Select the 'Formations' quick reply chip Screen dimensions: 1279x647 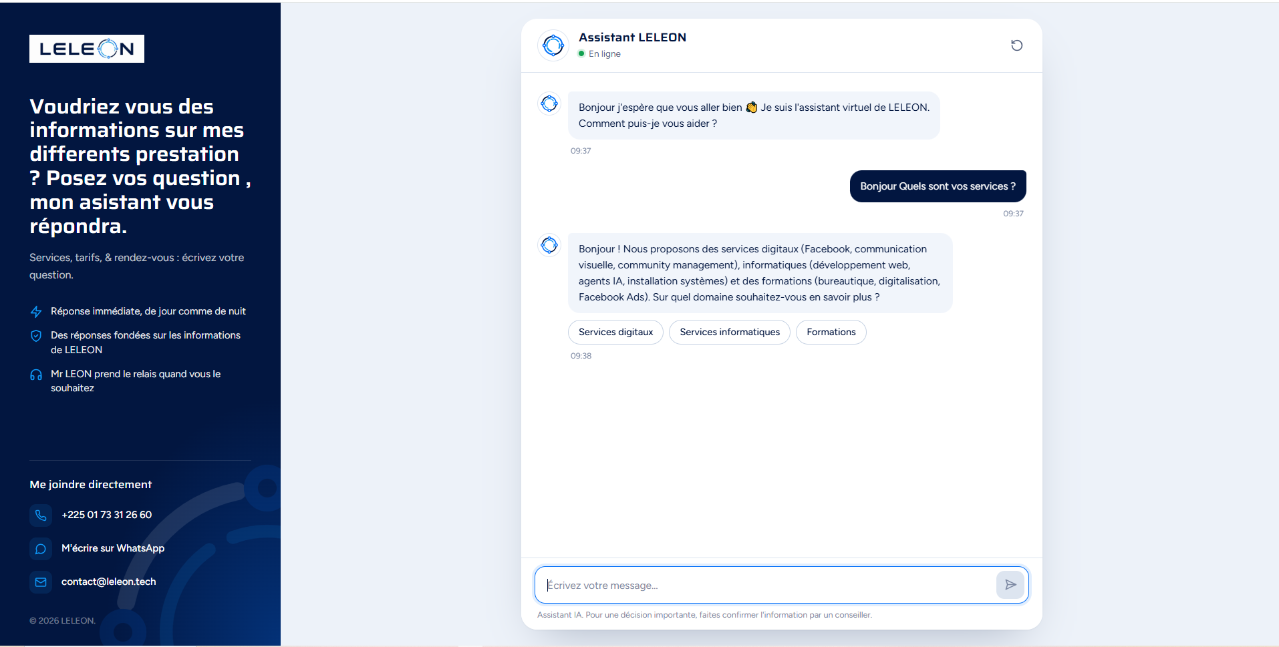coord(831,332)
